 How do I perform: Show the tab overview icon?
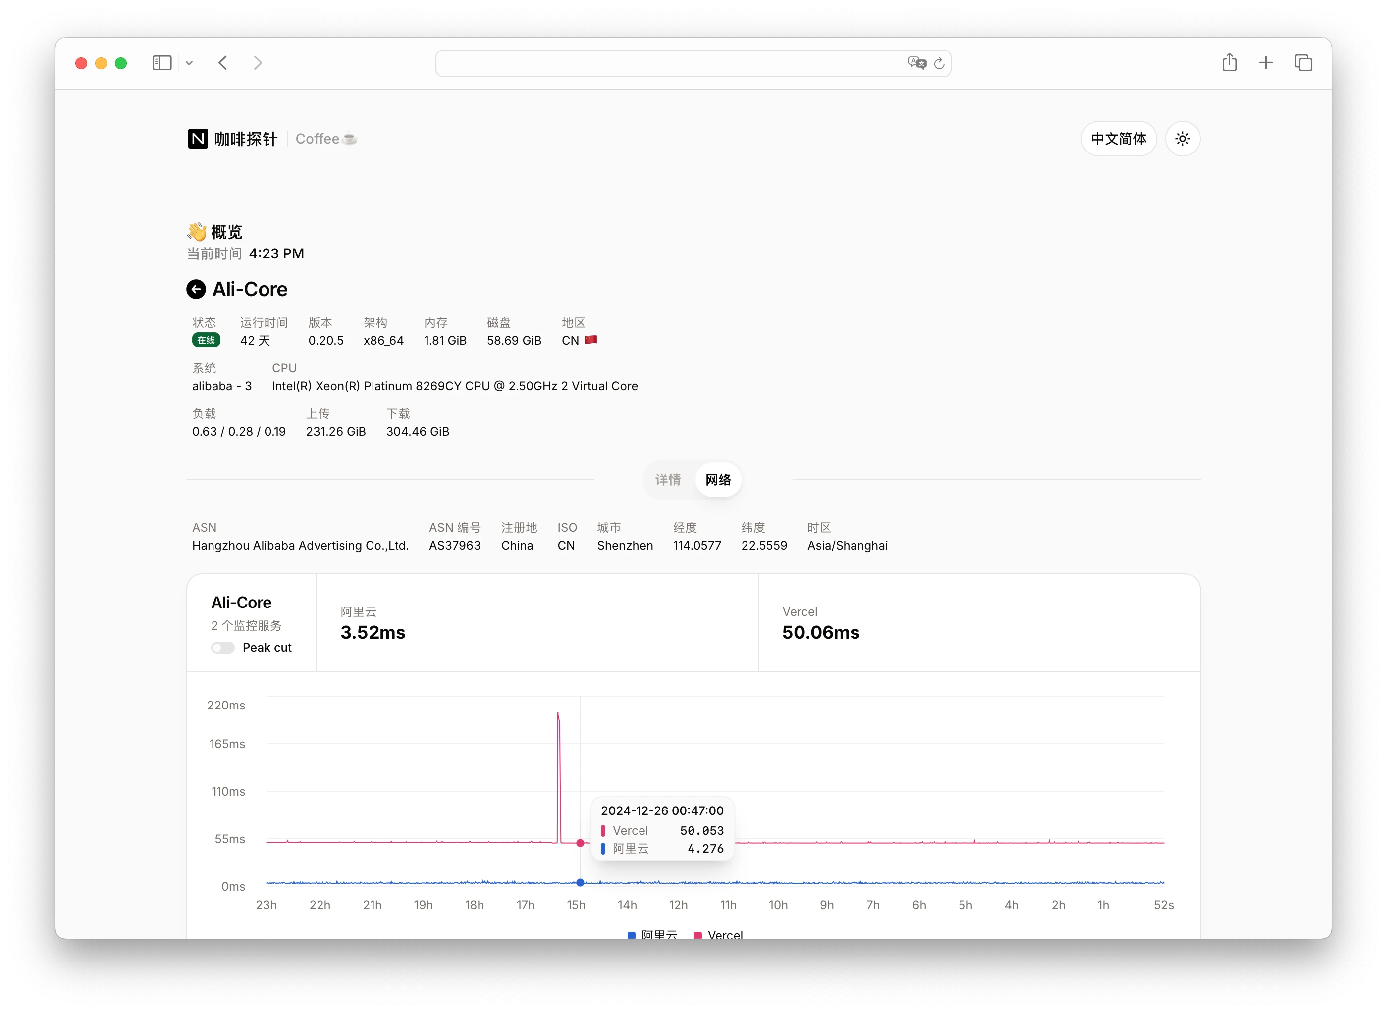click(1303, 63)
